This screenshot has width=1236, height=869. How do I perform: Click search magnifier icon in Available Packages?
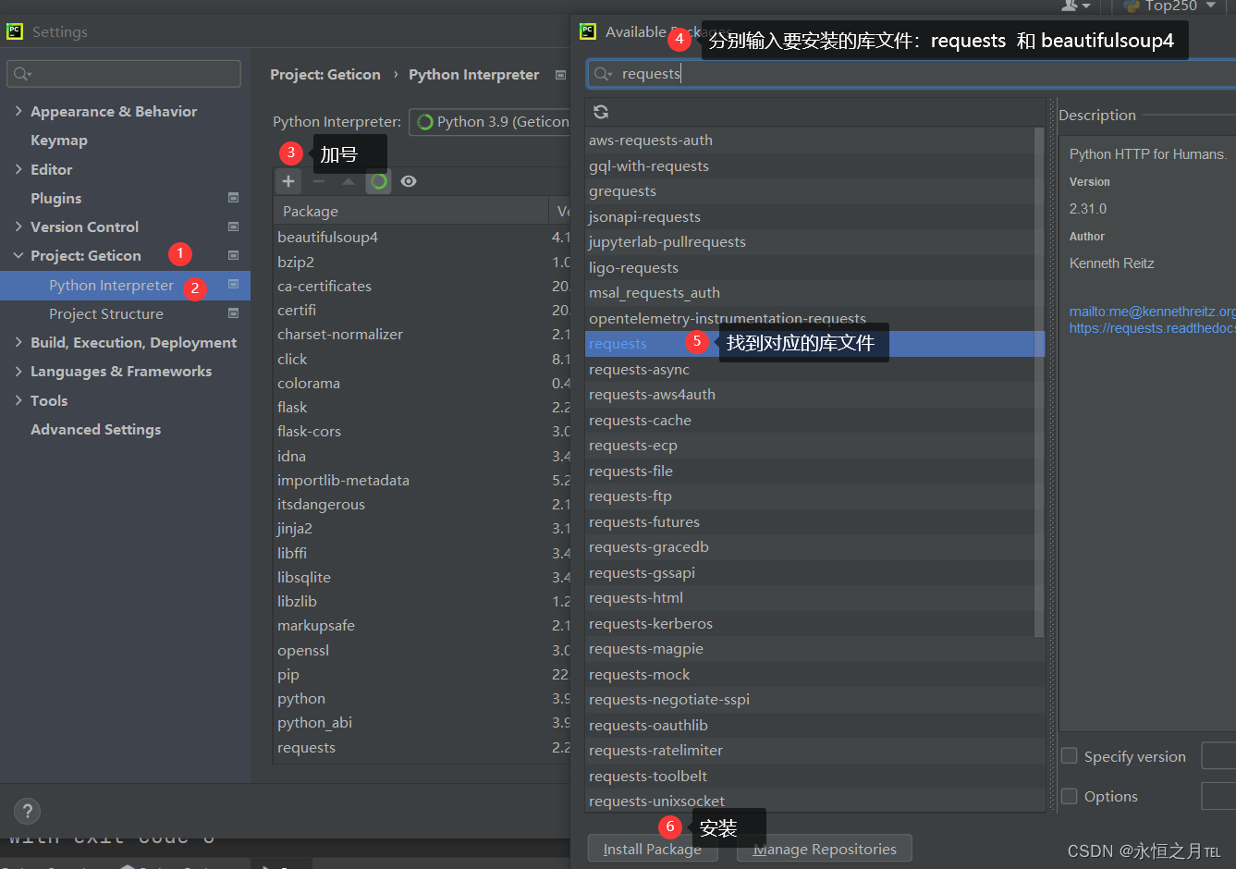tap(603, 74)
